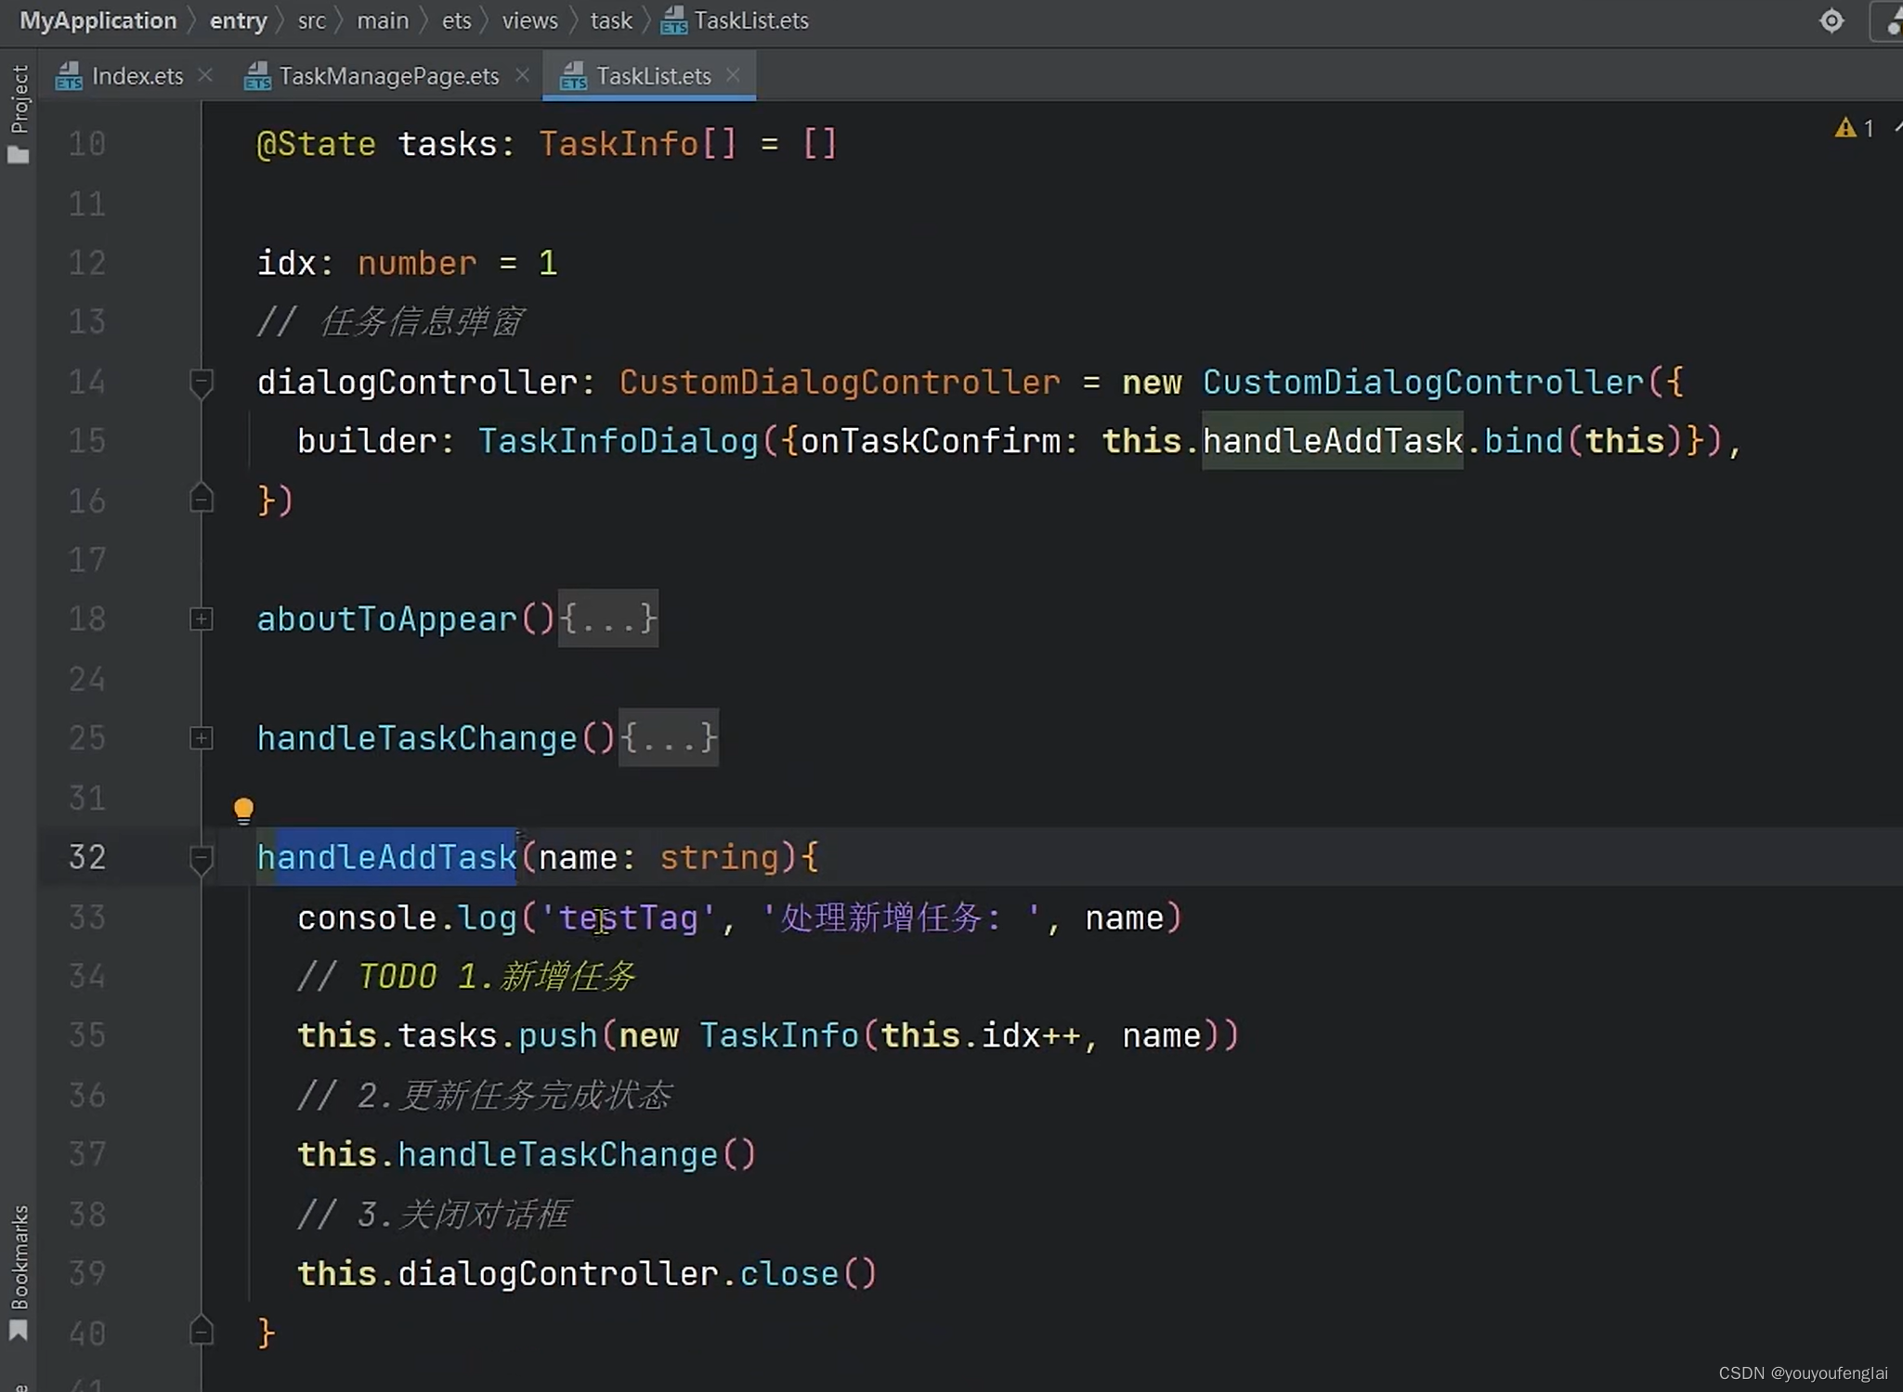Click the ets breadcrumb item
The image size is (1903, 1392).
click(x=456, y=20)
